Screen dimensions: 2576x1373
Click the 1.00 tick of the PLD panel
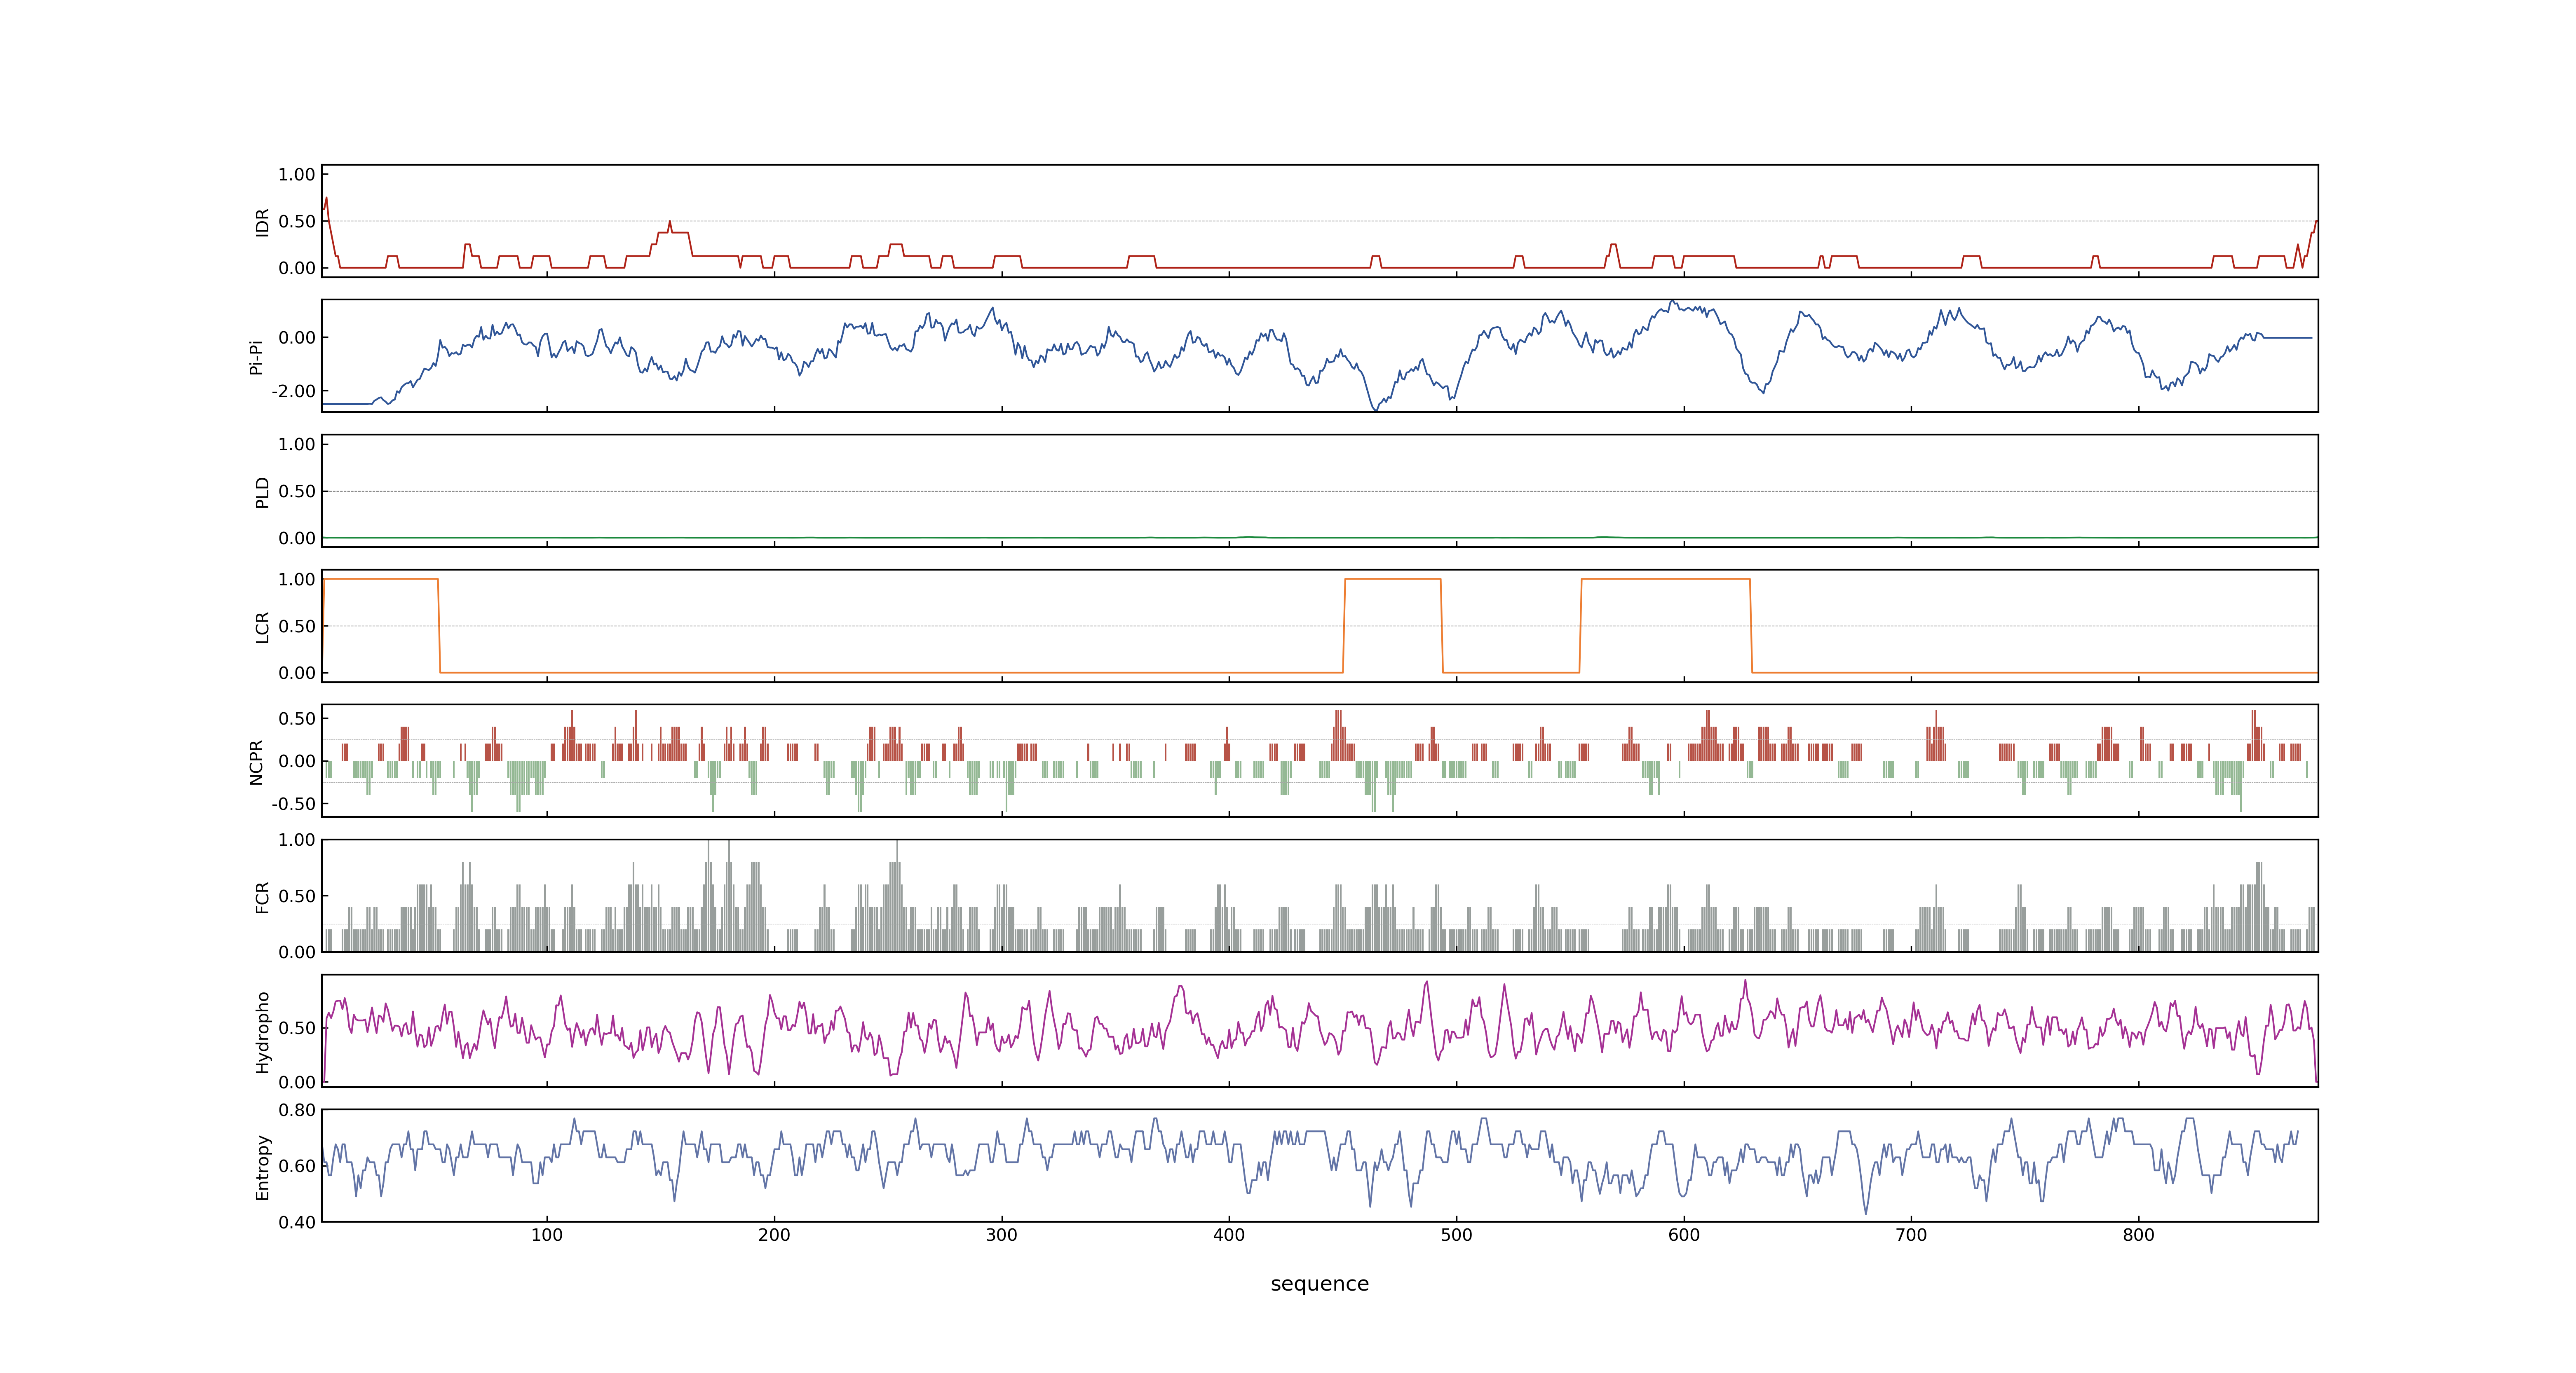(297, 444)
